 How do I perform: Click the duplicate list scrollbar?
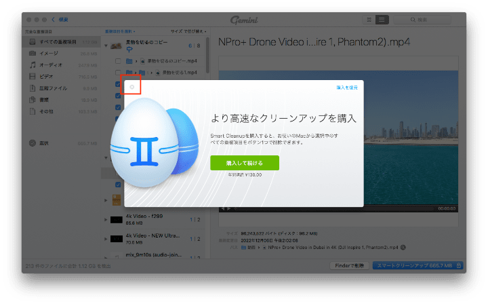pos(207,56)
